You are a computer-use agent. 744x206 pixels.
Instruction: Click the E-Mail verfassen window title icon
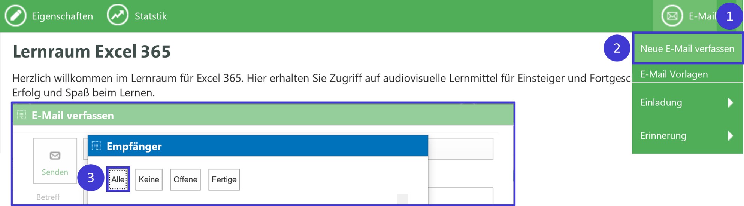pyautogui.click(x=21, y=115)
